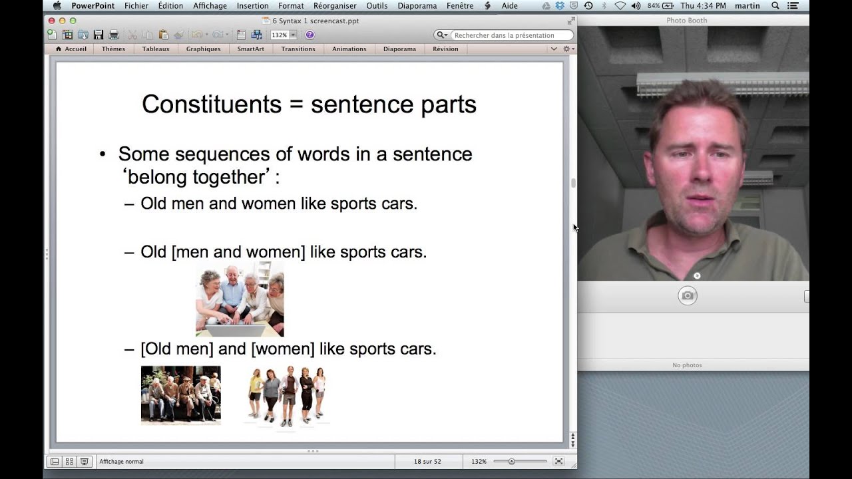Viewport: 852px width, 479px height.
Task: Open the Réorganiser menu
Action: click(x=335, y=6)
